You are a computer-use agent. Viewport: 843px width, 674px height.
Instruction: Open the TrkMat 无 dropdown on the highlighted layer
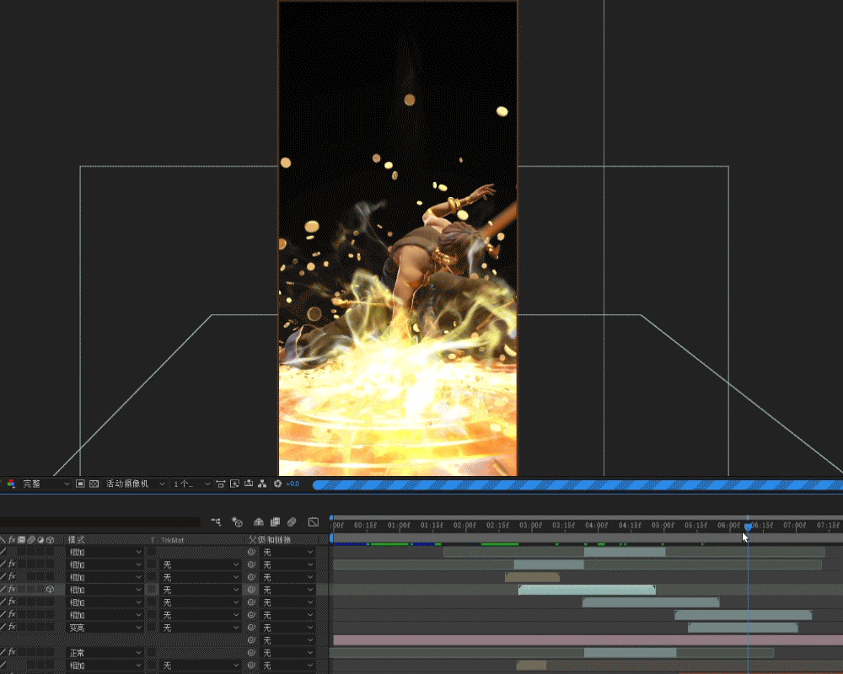click(x=200, y=590)
